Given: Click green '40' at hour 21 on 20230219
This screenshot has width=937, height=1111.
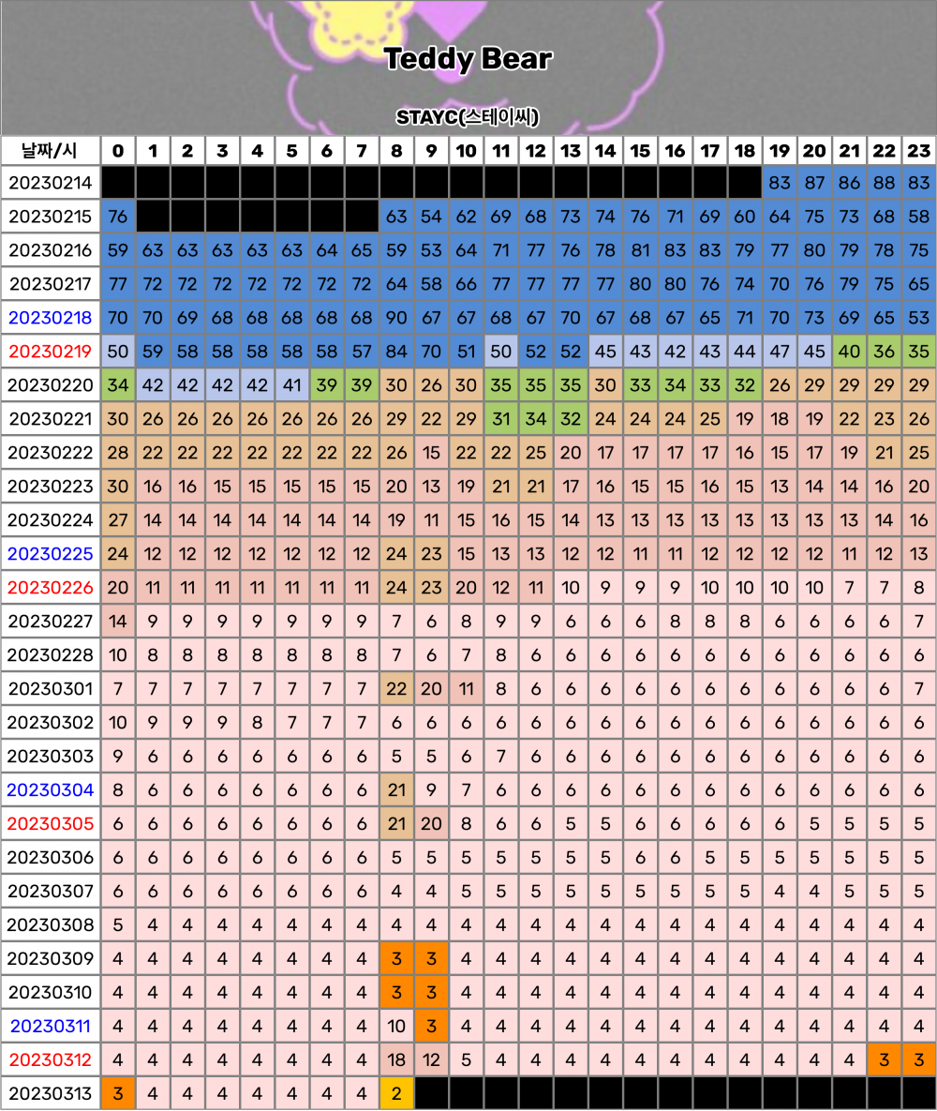Looking at the screenshot, I should pyautogui.click(x=849, y=352).
